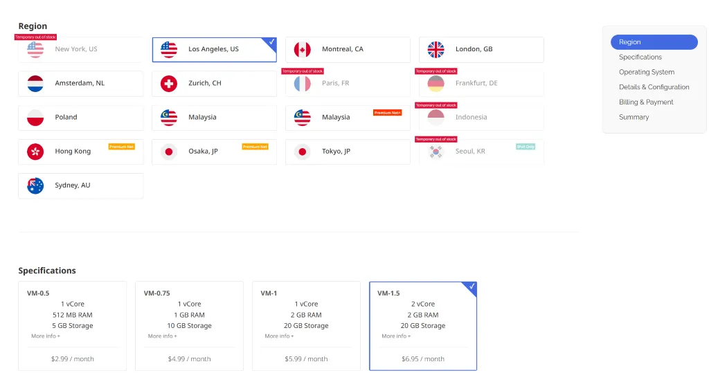Image resolution: width=709 pixels, height=373 pixels.
Task: Click the 10 GB Storage text
Action: (189, 326)
